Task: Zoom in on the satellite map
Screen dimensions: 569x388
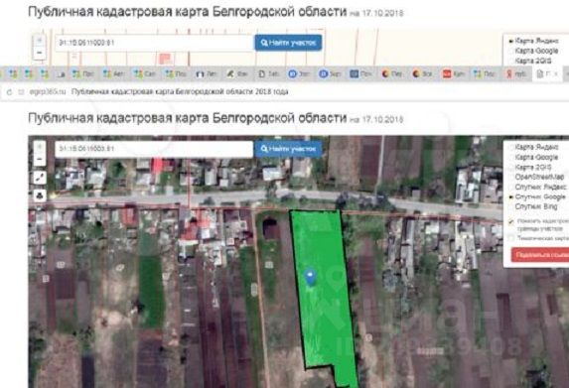Action: (40, 148)
